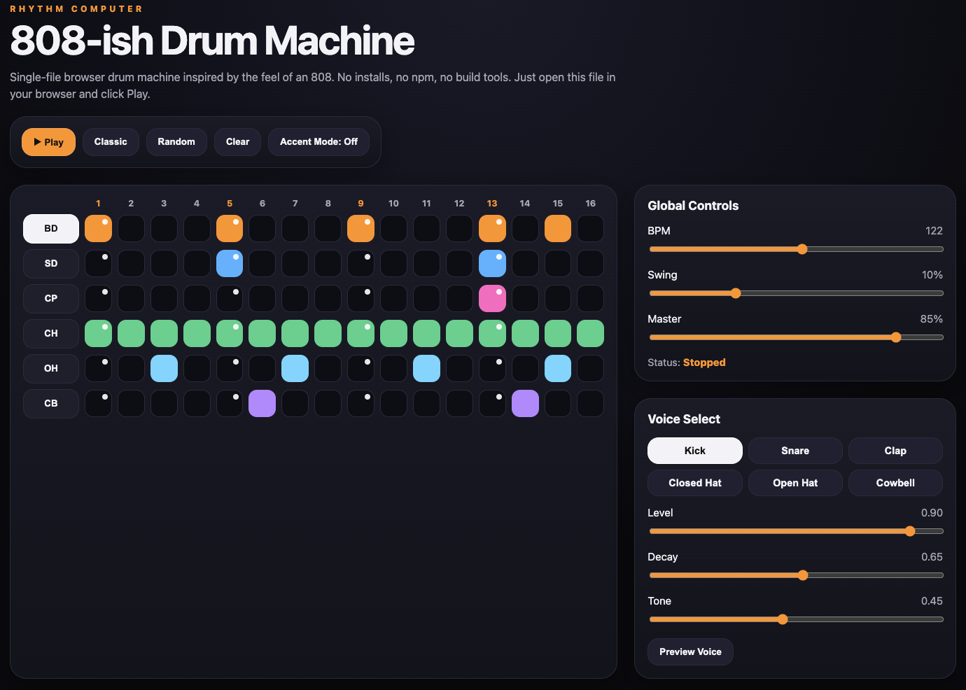
Task: Load the Classic pattern preset
Action: pos(111,142)
